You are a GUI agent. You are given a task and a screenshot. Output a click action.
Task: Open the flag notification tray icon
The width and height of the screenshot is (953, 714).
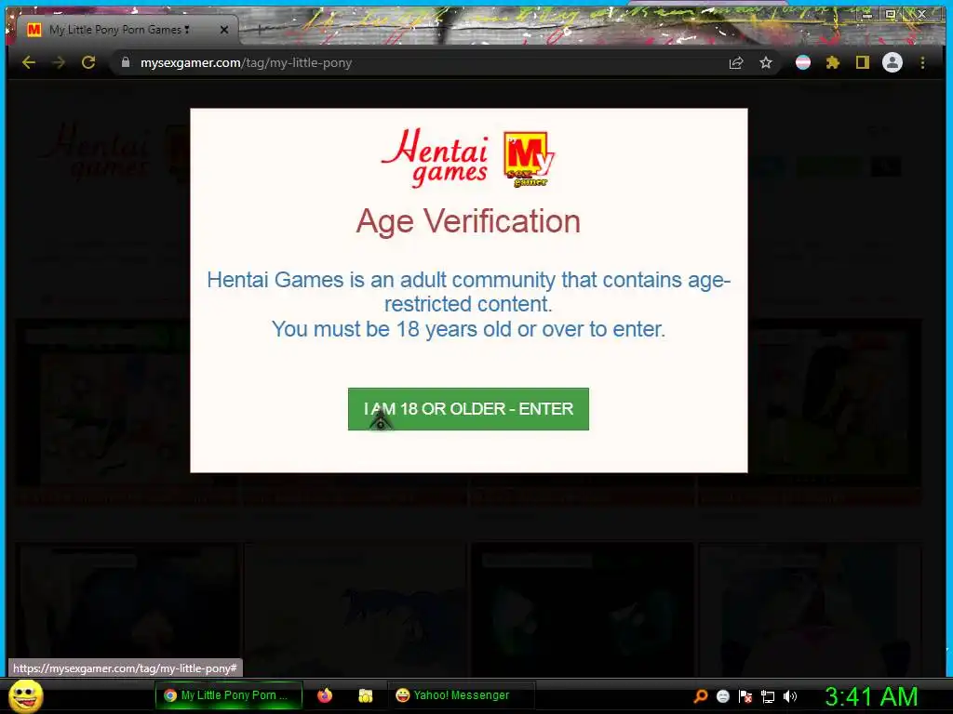pos(745,696)
